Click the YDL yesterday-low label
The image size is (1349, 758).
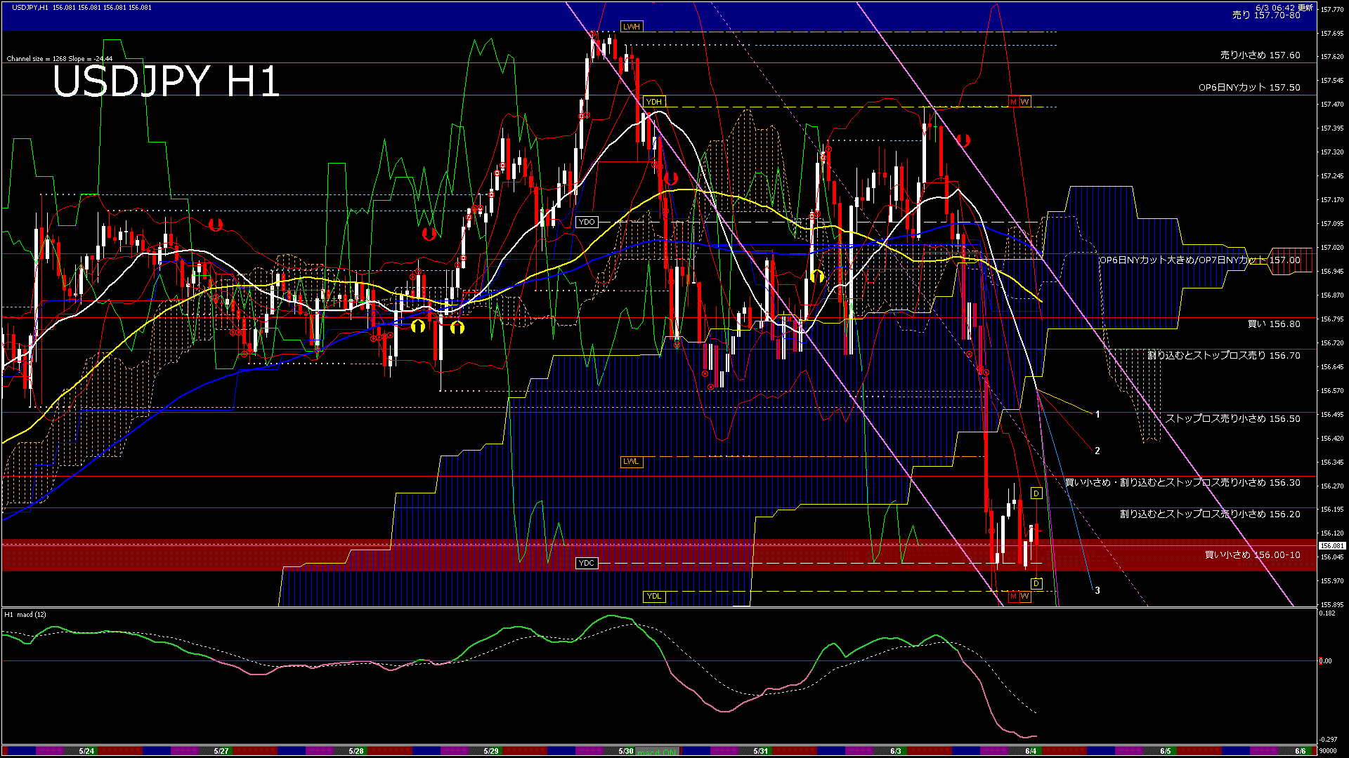(x=654, y=596)
